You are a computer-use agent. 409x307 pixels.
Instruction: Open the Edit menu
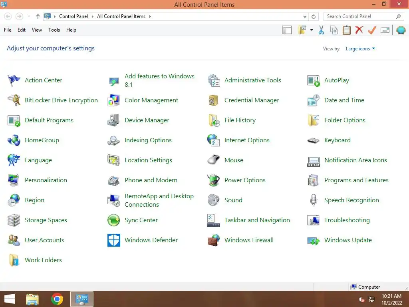click(22, 30)
